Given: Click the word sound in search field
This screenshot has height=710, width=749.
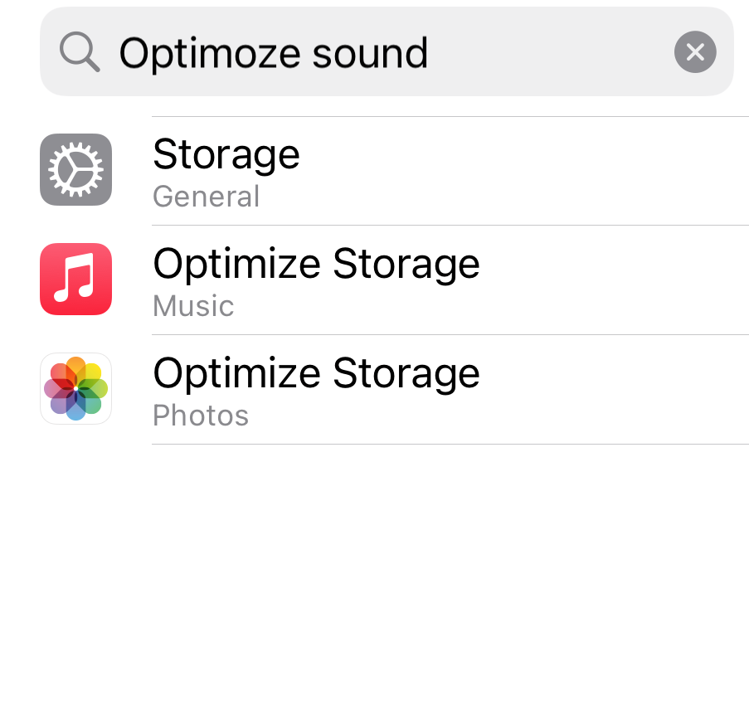Looking at the screenshot, I should coord(370,54).
